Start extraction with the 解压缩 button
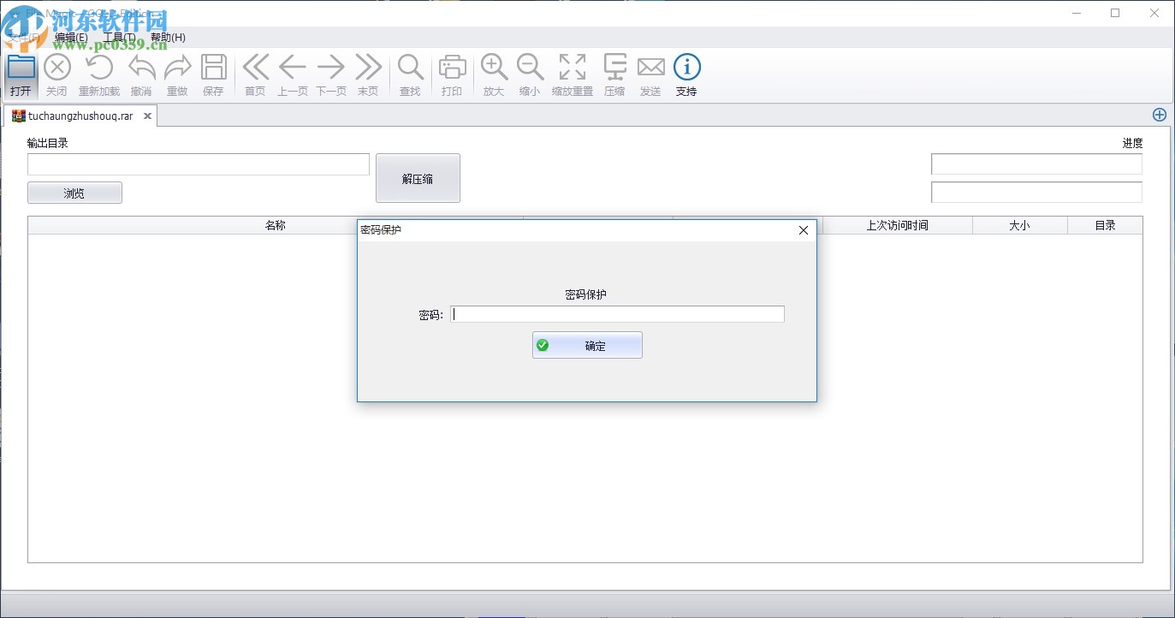This screenshot has width=1175, height=618. click(418, 177)
